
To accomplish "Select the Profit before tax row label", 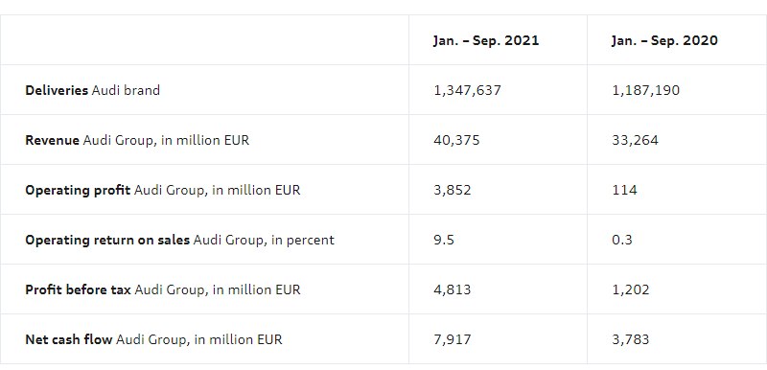I will (163, 289).
